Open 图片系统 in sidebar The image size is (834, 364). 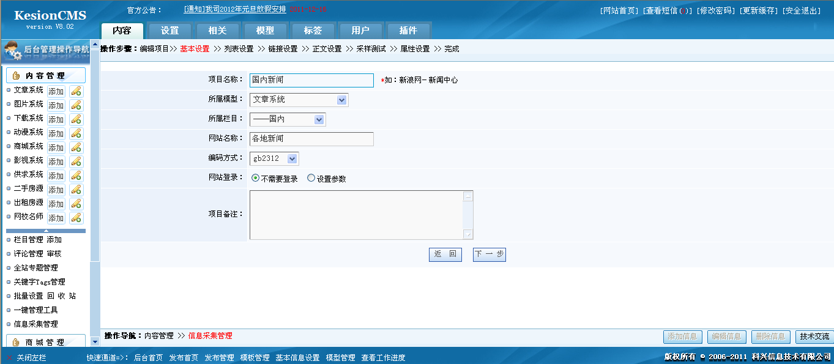tap(28, 104)
